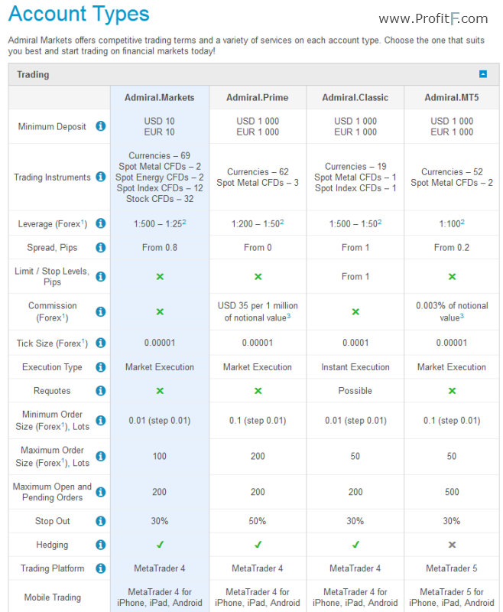The width and height of the screenshot is (503, 612).
Task: Click info icon next to Execution Type
Action: 101,367
